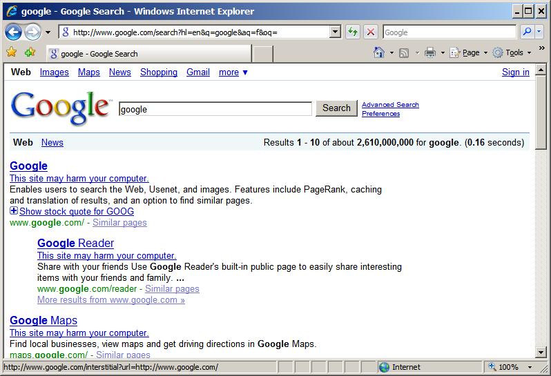Image resolution: width=551 pixels, height=376 pixels.
Task: Open the 'Google Maps' result title
Action: click(x=43, y=320)
